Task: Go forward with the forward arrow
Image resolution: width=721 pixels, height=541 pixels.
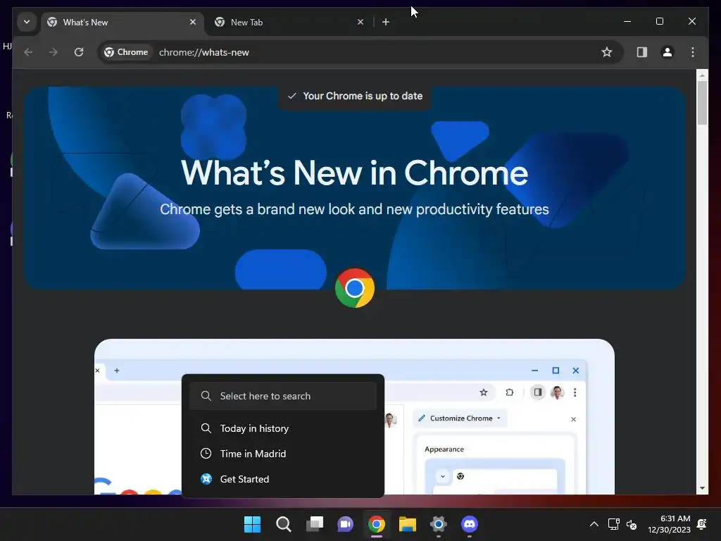Action: (x=54, y=52)
